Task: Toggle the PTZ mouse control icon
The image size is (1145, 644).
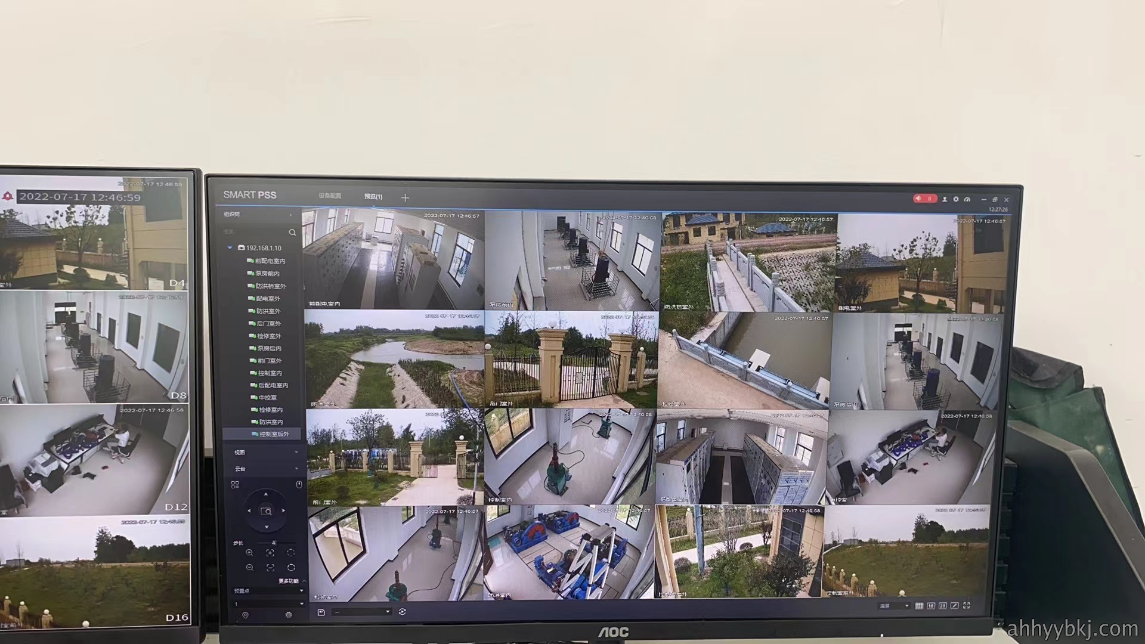Action: click(x=299, y=484)
